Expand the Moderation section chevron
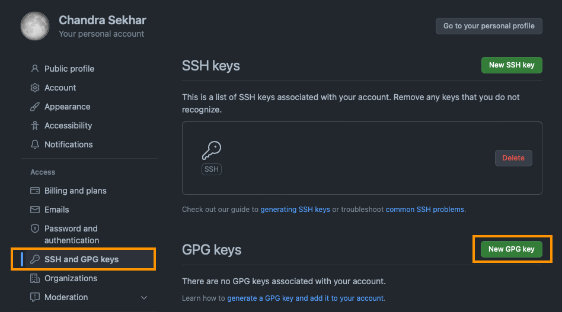 coord(144,297)
